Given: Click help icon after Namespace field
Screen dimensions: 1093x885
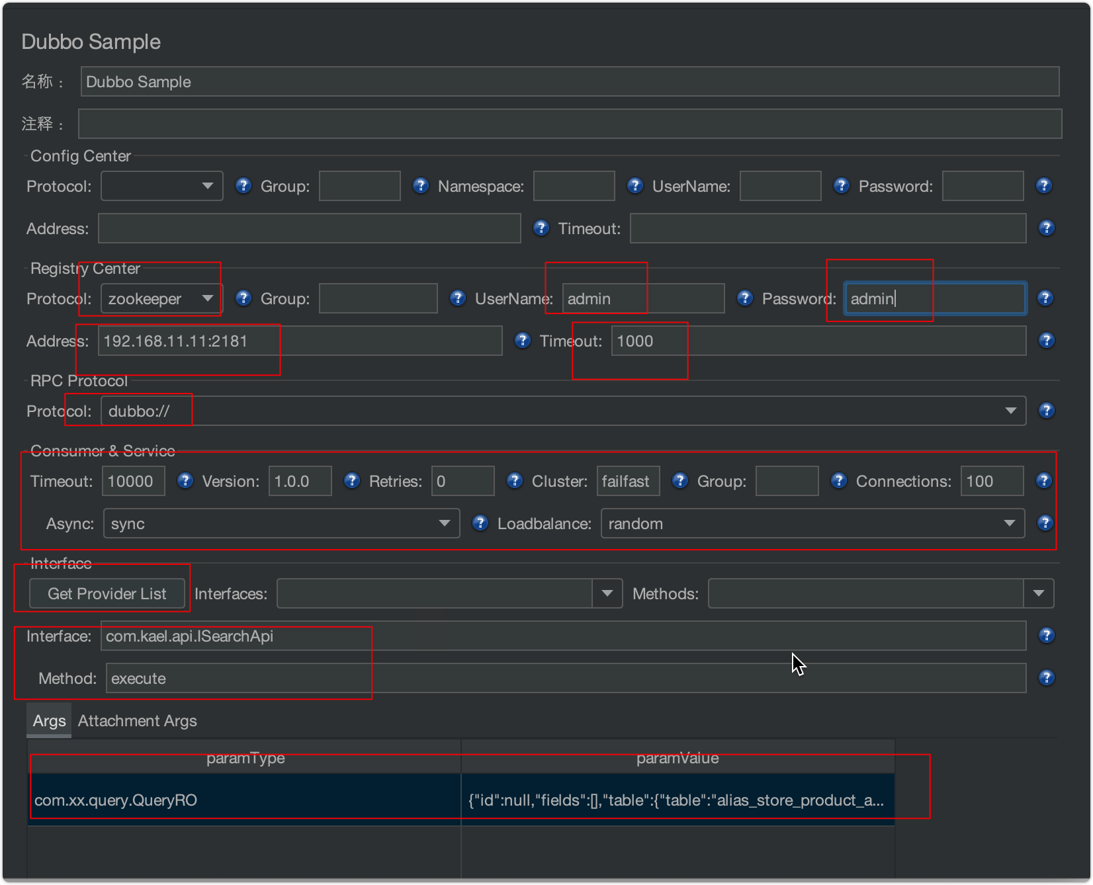Looking at the screenshot, I should click(635, 186).
